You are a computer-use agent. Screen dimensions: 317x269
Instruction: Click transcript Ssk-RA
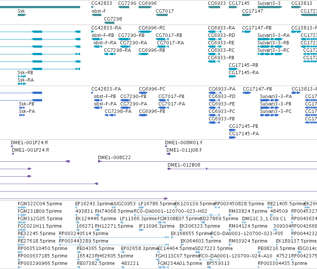point(26,80)
